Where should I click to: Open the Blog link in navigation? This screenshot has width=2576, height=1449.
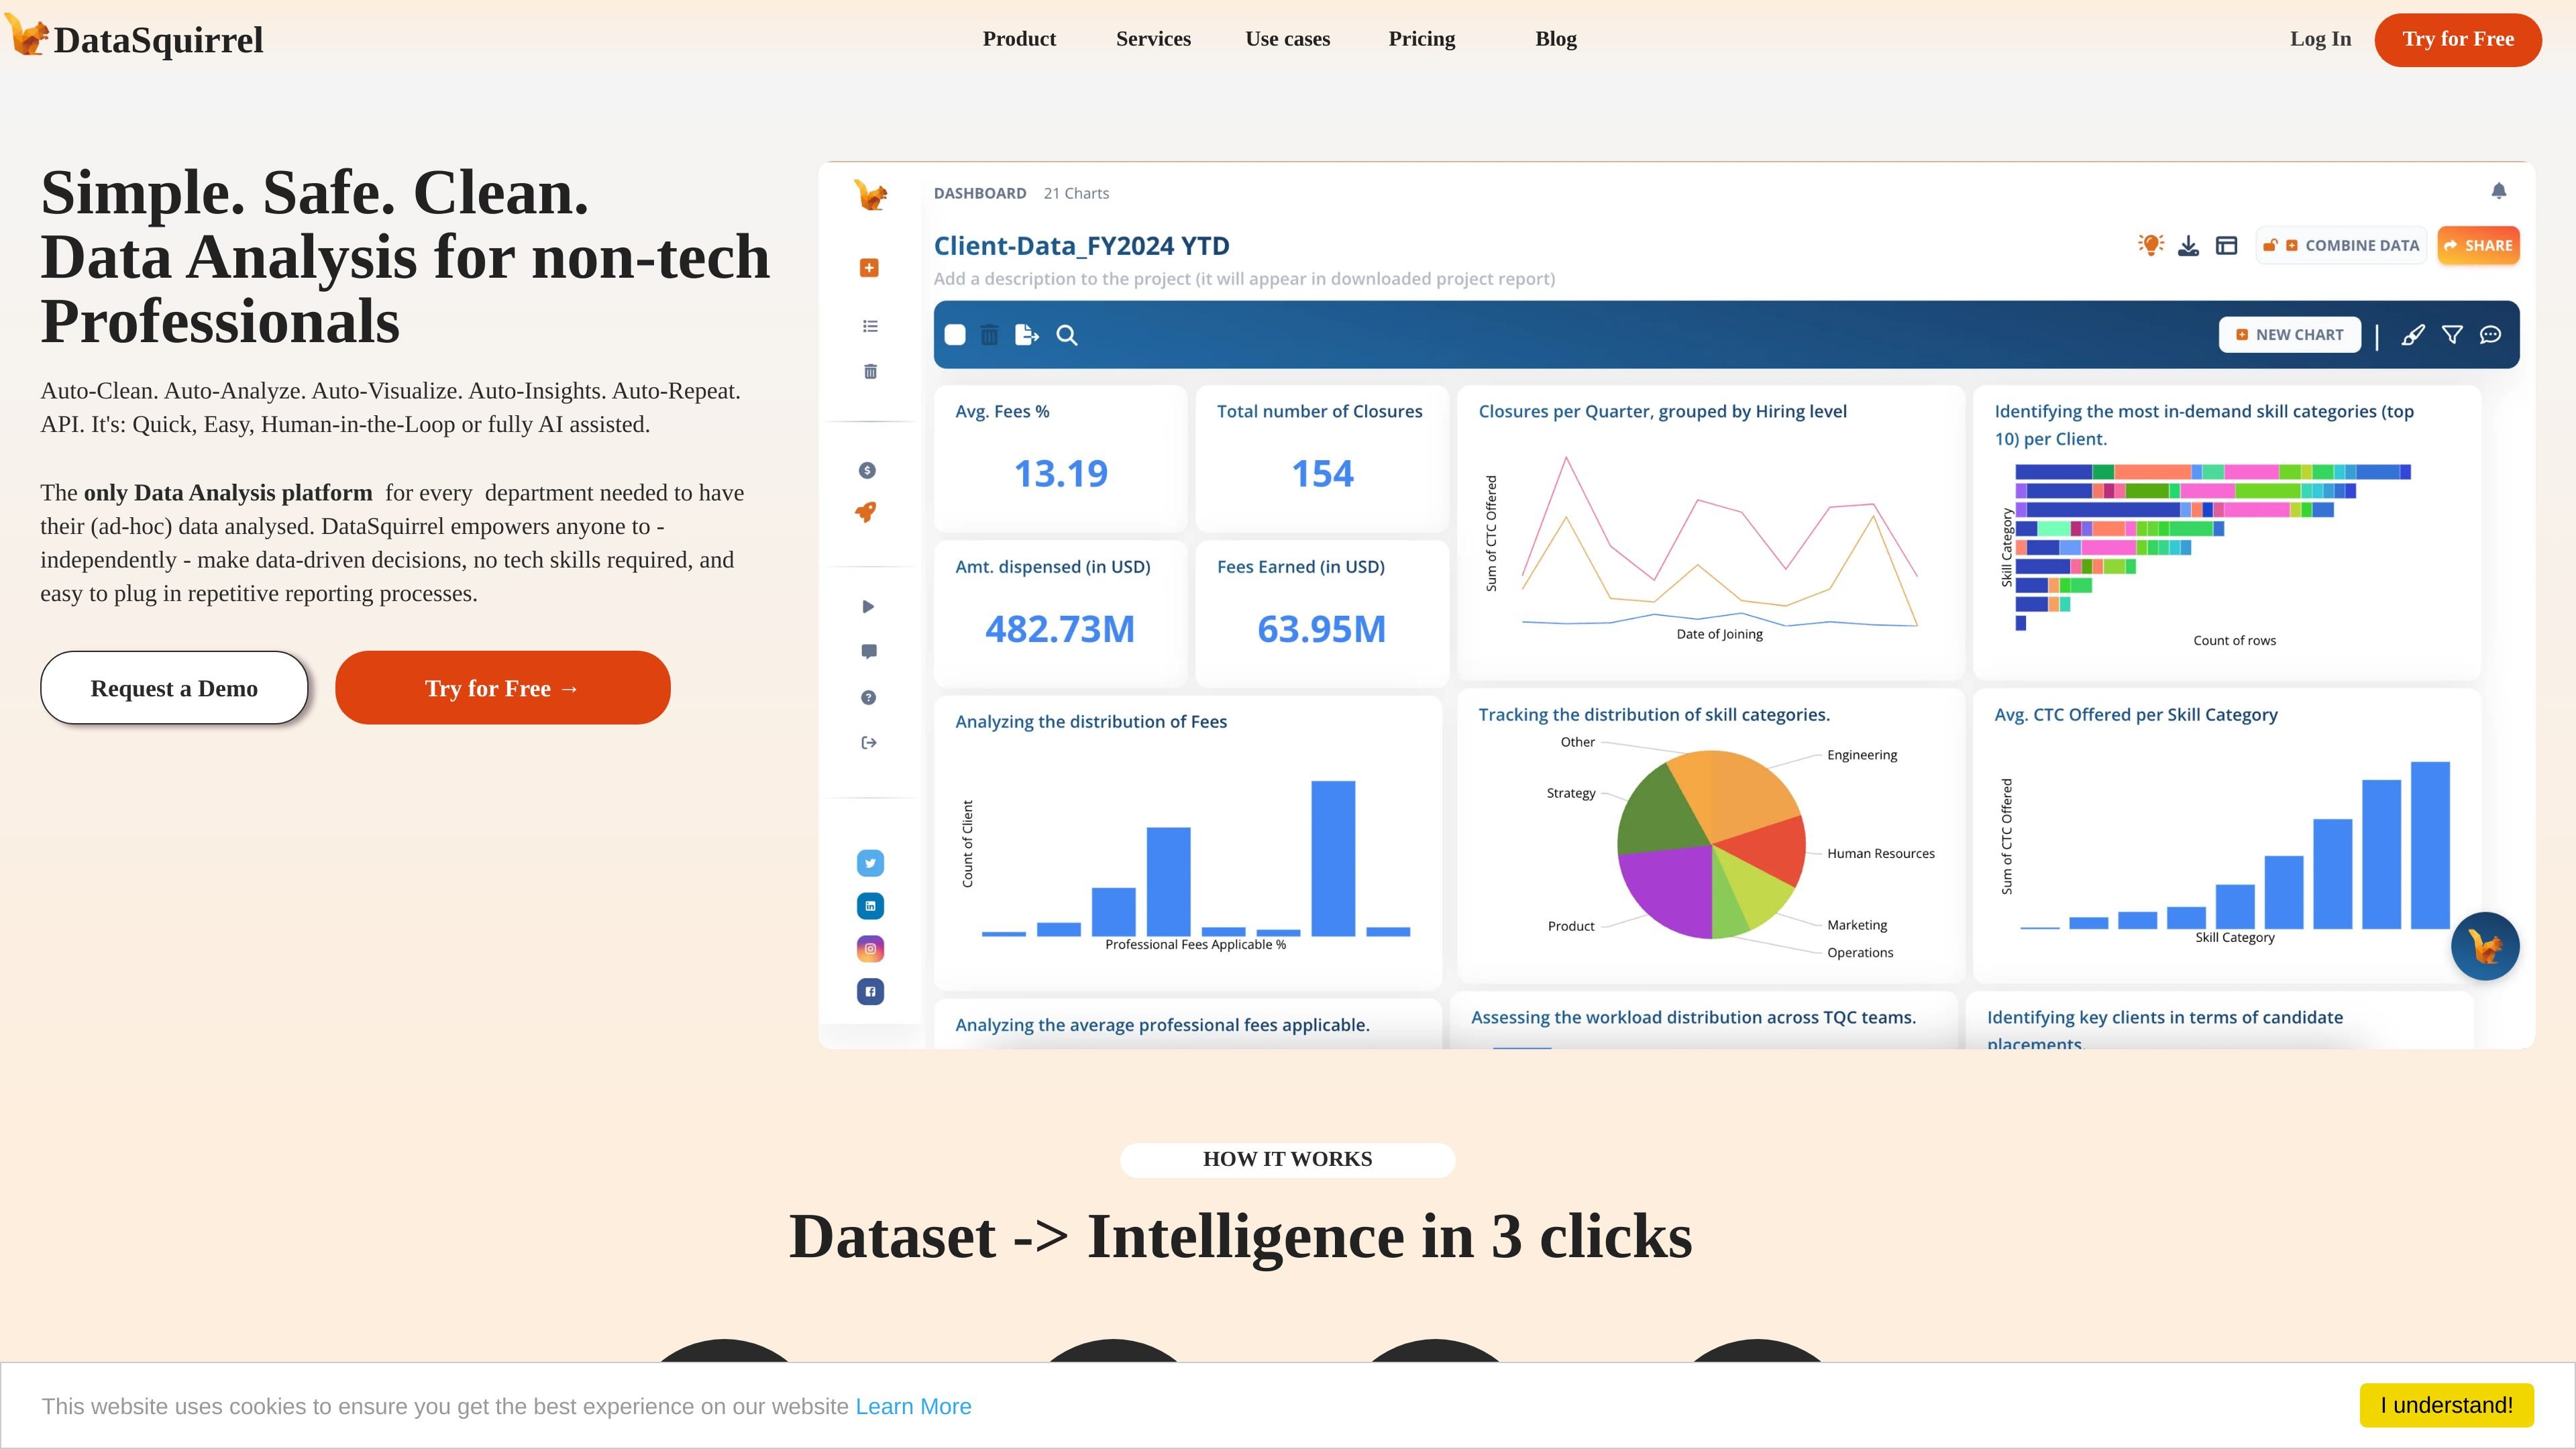click(x=1556, y=39)
